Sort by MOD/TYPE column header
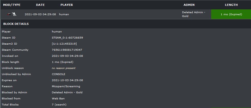Screen dimensions: 251x108 click(x=12, y=5)
